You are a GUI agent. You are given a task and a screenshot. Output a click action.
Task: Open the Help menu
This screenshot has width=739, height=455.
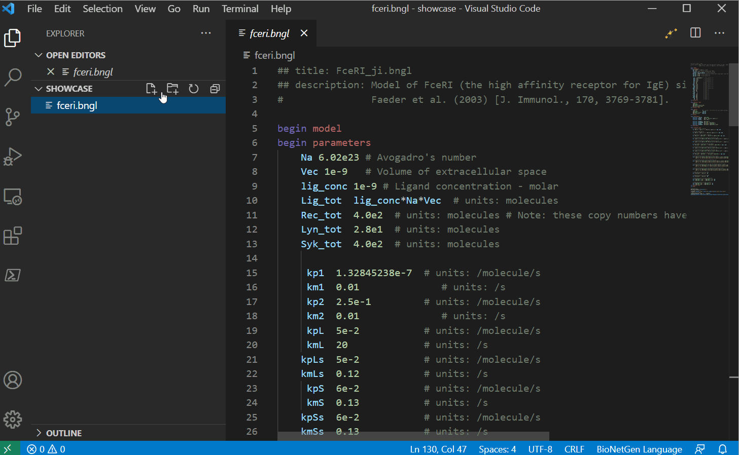[x=280, y=9]
